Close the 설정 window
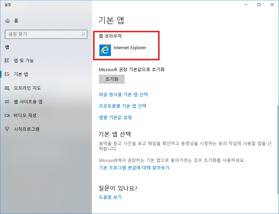The height and width of the screenshot is (214, 279). (x=272, y=5)
